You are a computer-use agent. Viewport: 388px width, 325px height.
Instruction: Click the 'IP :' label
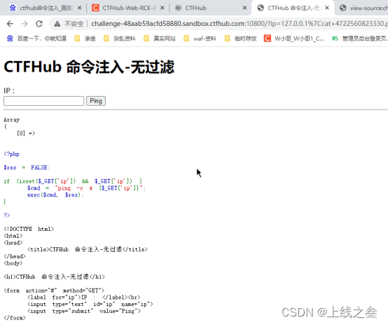9,91
